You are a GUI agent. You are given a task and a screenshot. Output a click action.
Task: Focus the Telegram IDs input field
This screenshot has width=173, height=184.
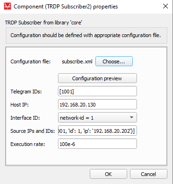click(97, 91)
